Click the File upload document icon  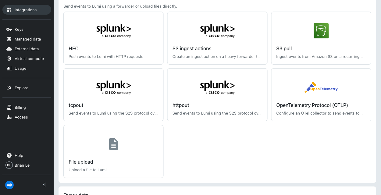coord(113,144)
